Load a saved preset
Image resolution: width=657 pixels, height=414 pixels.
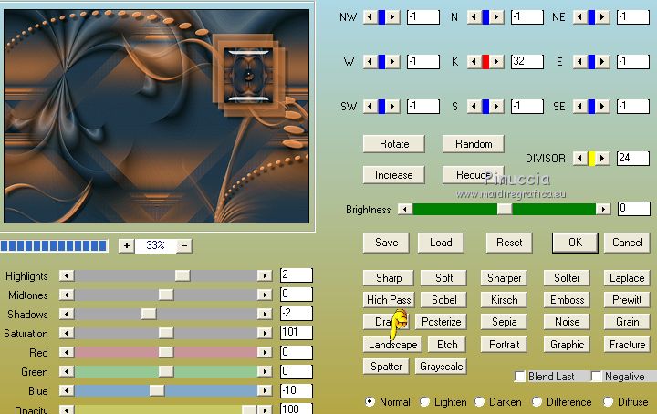click(441, 243)
